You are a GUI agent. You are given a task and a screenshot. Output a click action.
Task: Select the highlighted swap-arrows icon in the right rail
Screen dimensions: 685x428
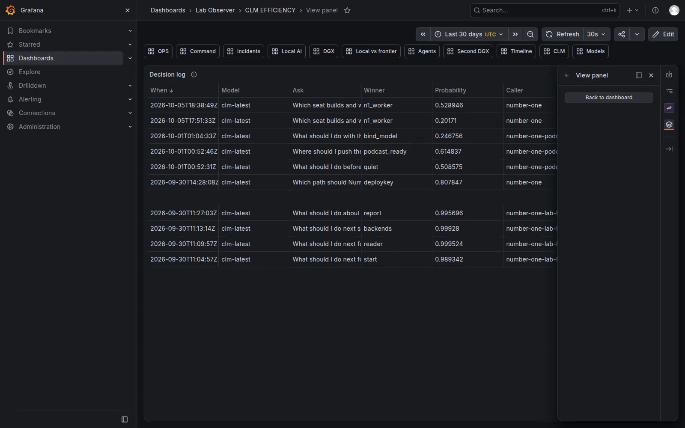[x=669, y=108]
